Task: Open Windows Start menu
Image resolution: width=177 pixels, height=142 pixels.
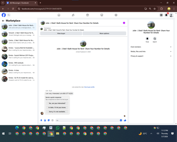Action: [3, 133]
